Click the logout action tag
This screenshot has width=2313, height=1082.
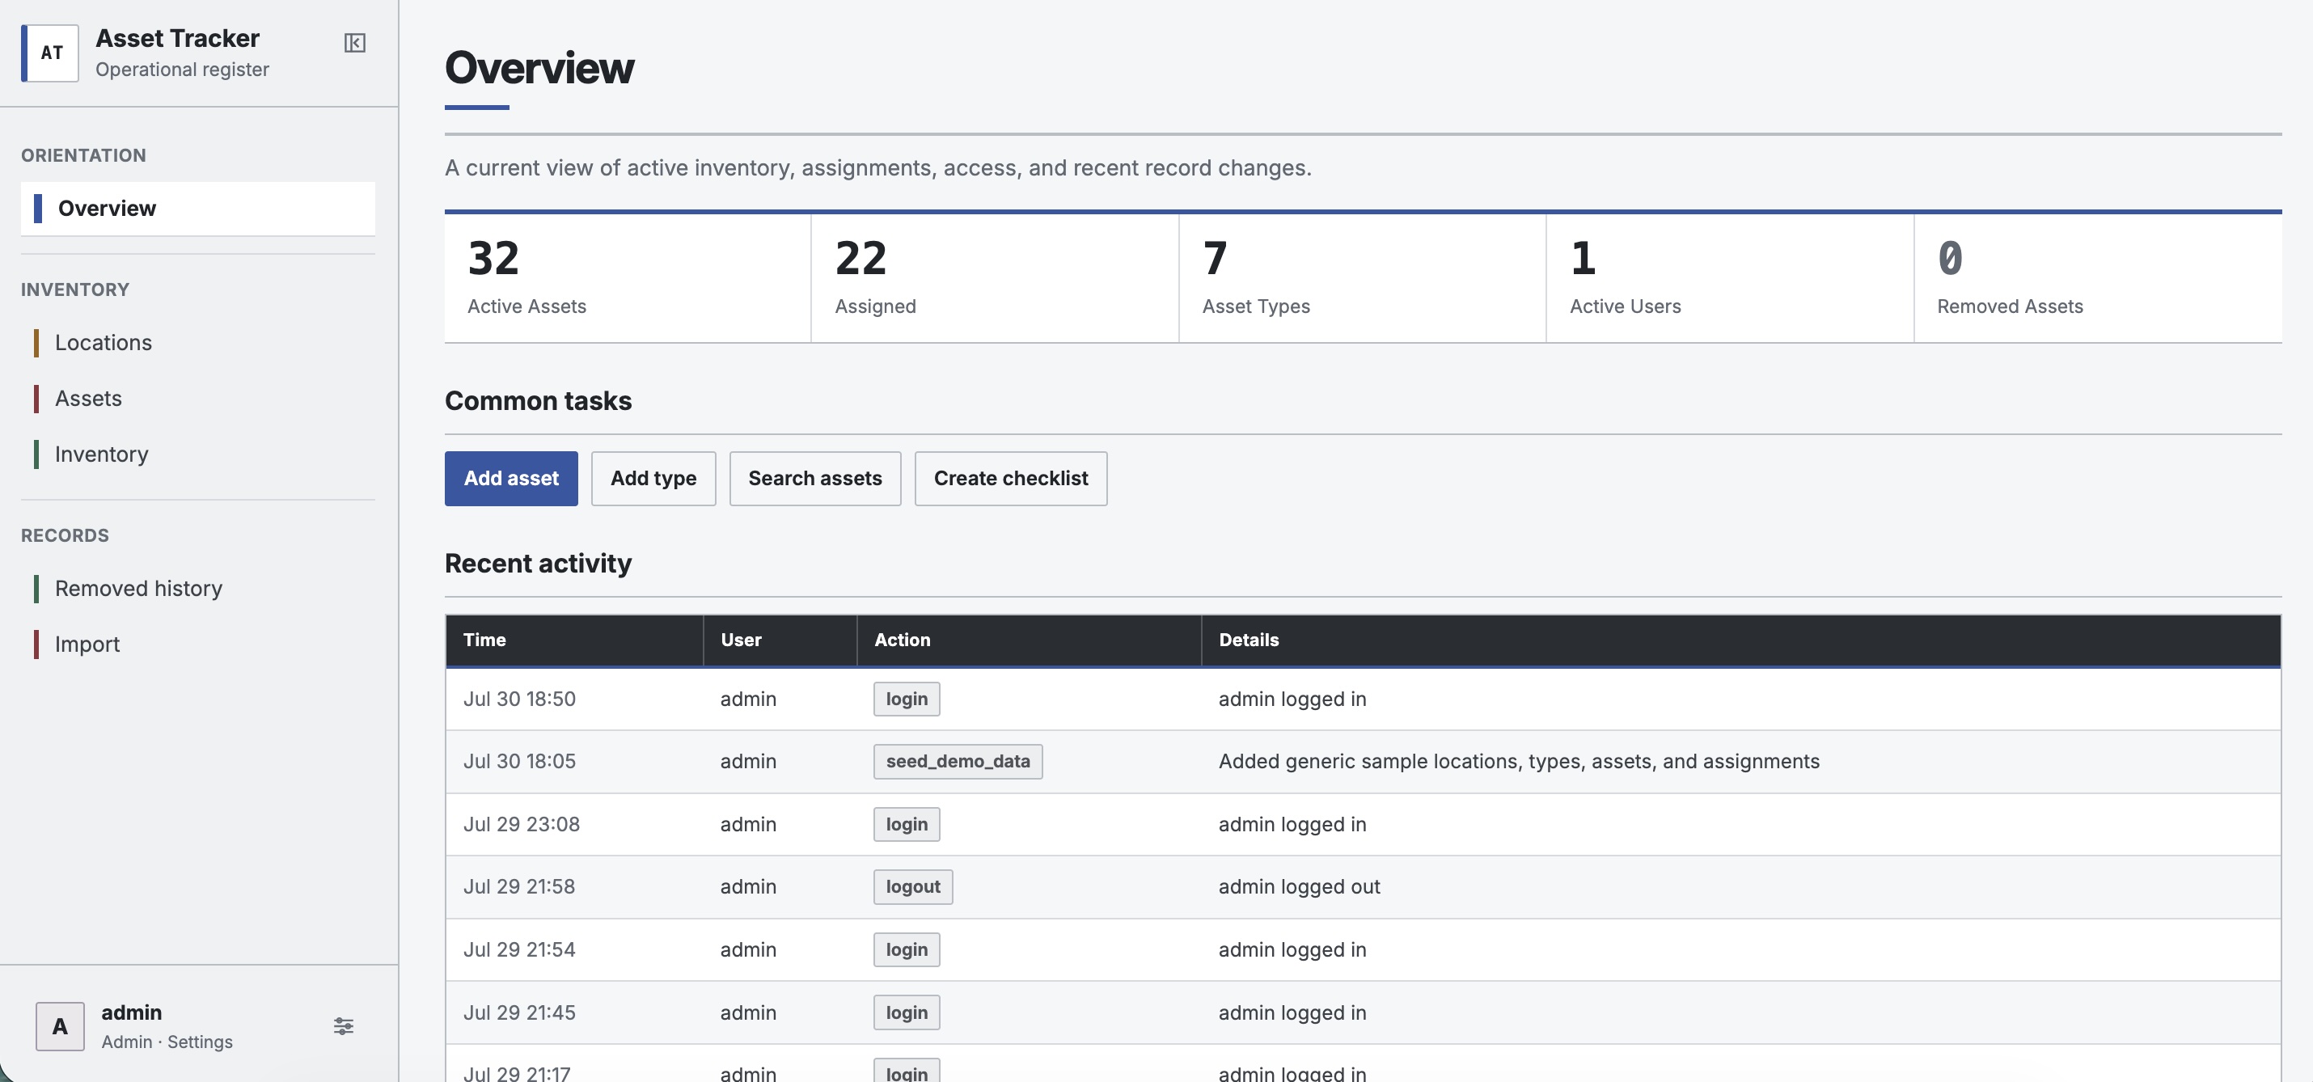913,887
